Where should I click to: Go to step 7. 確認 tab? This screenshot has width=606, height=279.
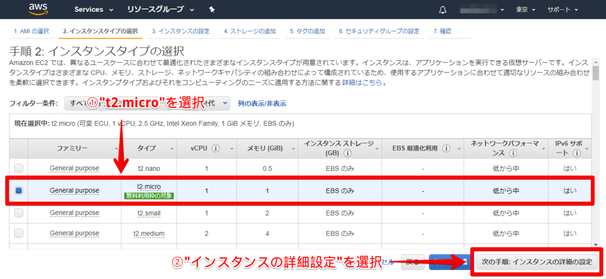click(x=443, y=31)
